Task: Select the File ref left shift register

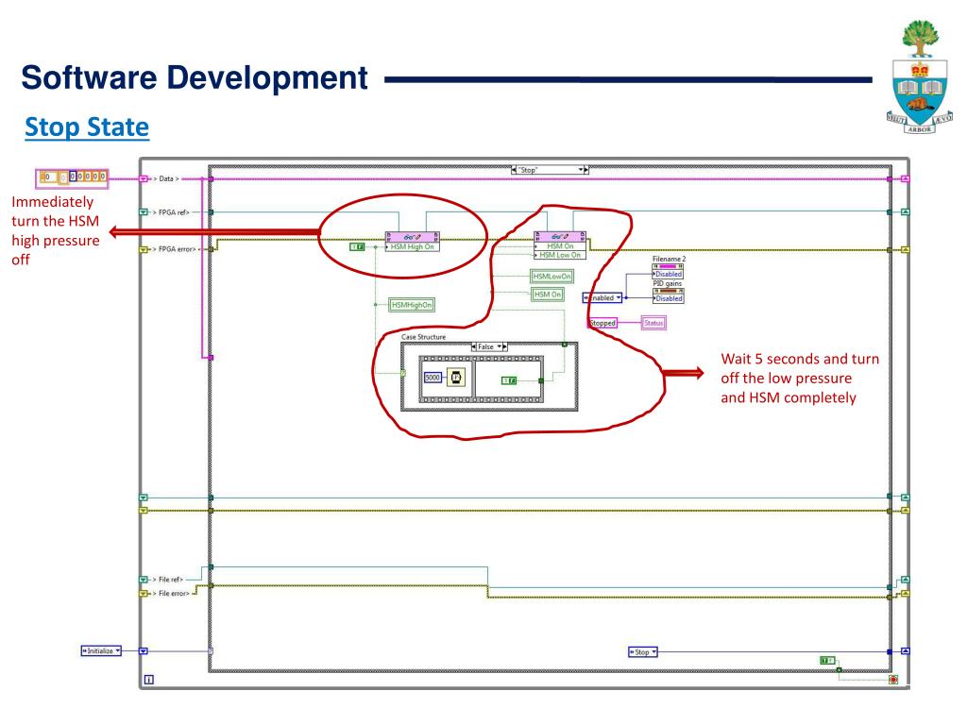Action: coord(144,580)
